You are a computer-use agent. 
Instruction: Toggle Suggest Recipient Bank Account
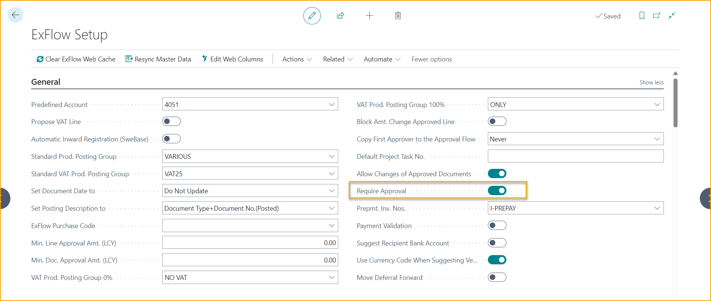pyautogui.click(x=497, y=243)
